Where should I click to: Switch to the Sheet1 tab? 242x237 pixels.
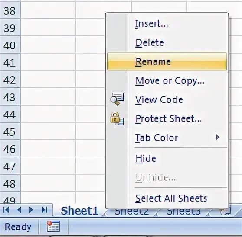pyautogui.click(x=79, y=211)
